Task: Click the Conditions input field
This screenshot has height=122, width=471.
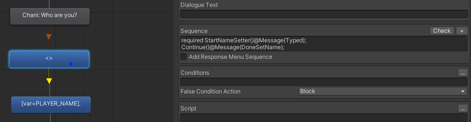Action: pos(324,82)
